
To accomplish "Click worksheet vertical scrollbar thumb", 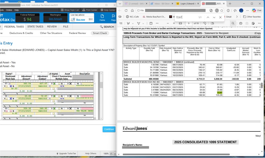I will point(101,85).
